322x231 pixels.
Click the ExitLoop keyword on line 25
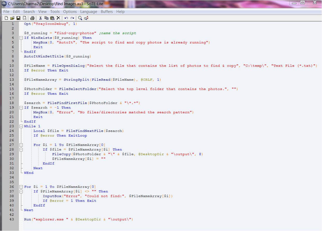pyautogui.click(x=78, y=136)
